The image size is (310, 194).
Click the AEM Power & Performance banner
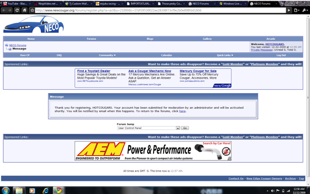[153, 151]
